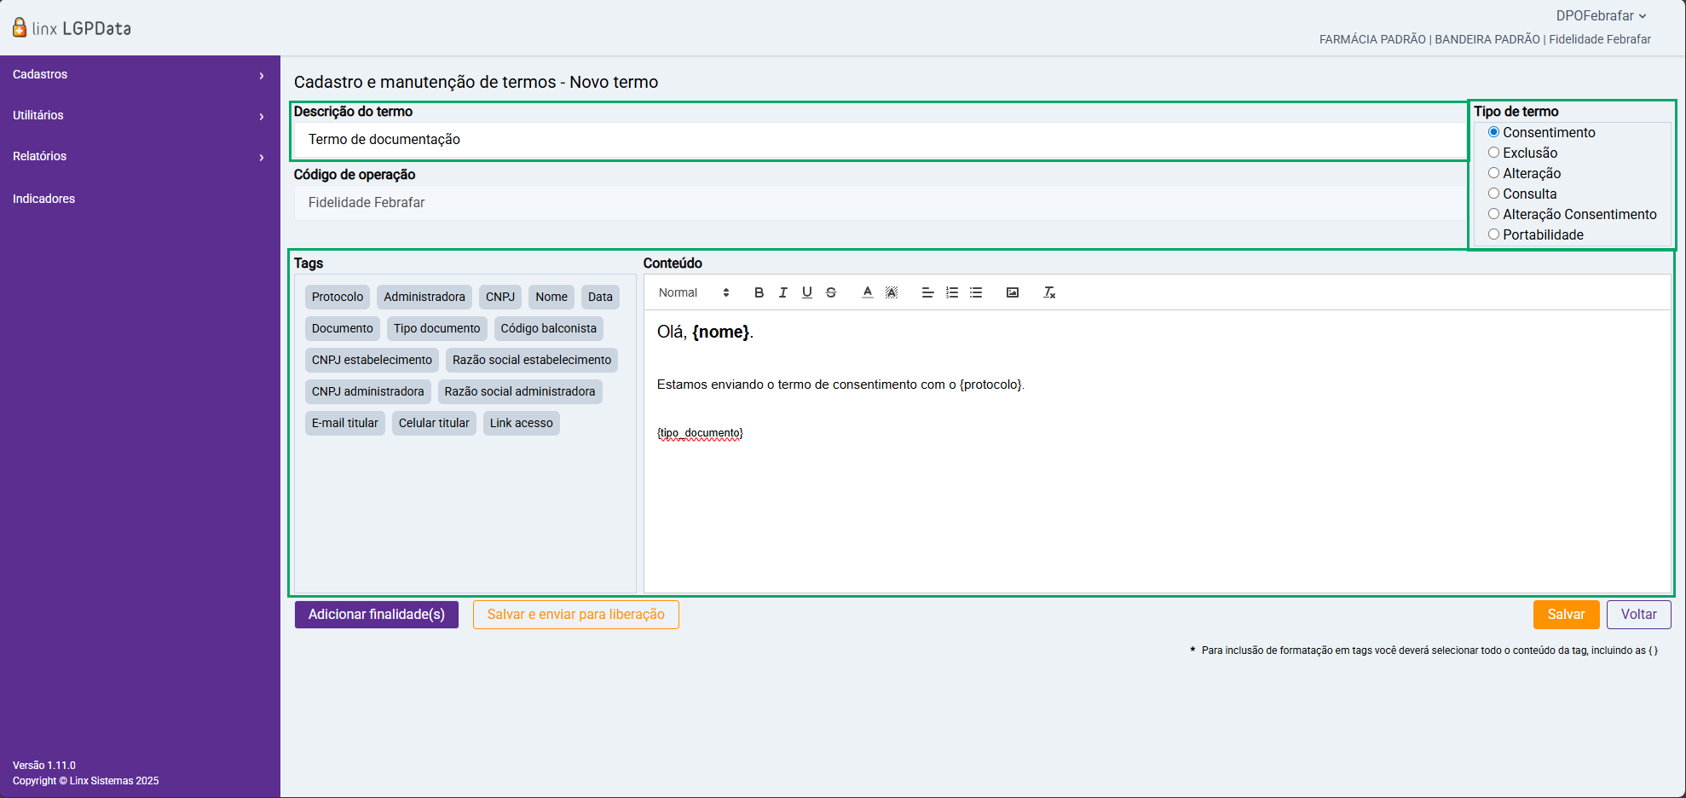Expand the Utilitários sidebar menu
1686x798 pixels.
140,115
